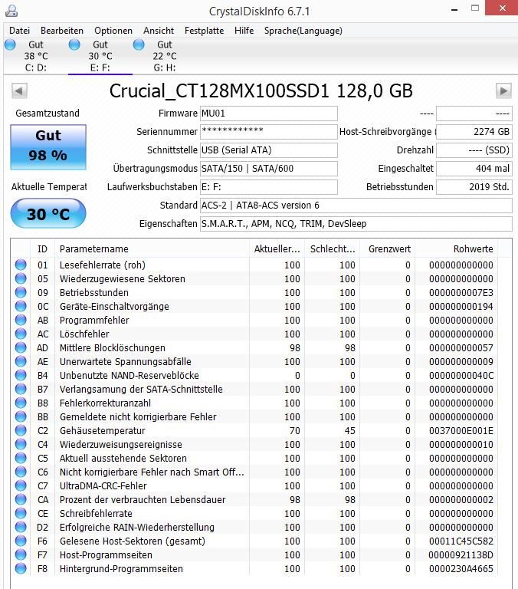Go to next disk with right arrow
The image size is (518, 589).
pos(503,91)
